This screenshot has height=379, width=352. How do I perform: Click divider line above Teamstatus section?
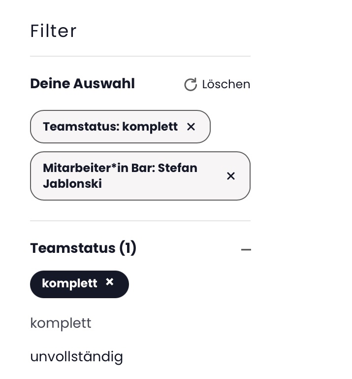[140, 221]
